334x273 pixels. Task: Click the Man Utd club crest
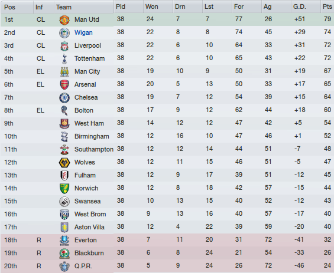click(x=64, y=20)
